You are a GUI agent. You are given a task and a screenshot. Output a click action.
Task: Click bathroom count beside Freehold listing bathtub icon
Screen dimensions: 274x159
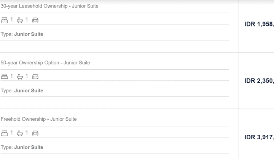pyautogui.click(x=27, y=133)
